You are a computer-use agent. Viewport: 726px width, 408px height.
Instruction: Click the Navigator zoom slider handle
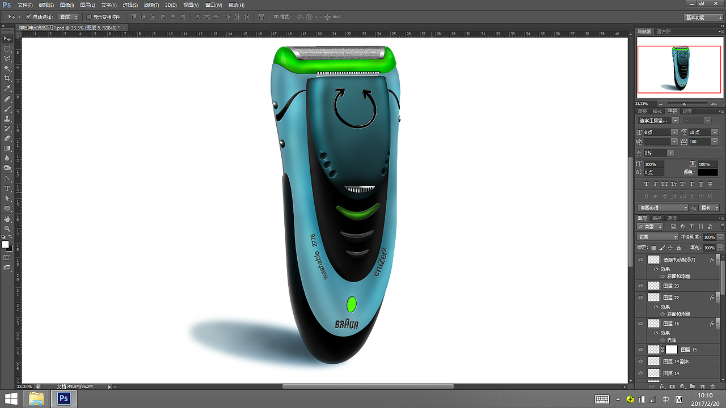coord(683,104)
